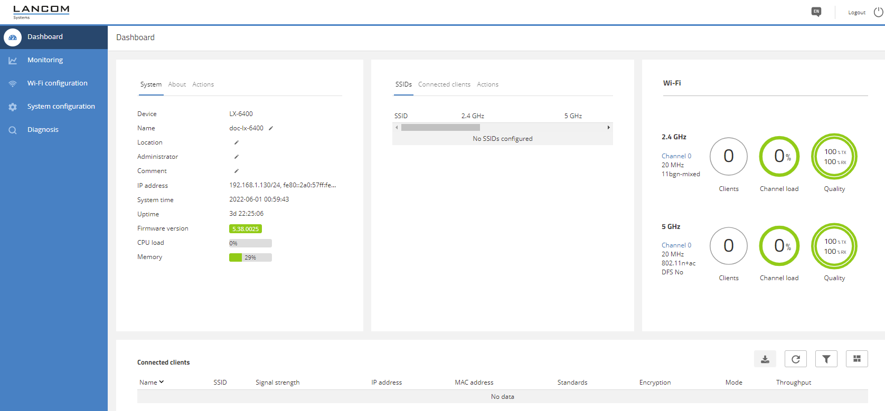Click the pencil icon next to device name
The width and height of the screenshot is (885, 411).
[271, 128]
